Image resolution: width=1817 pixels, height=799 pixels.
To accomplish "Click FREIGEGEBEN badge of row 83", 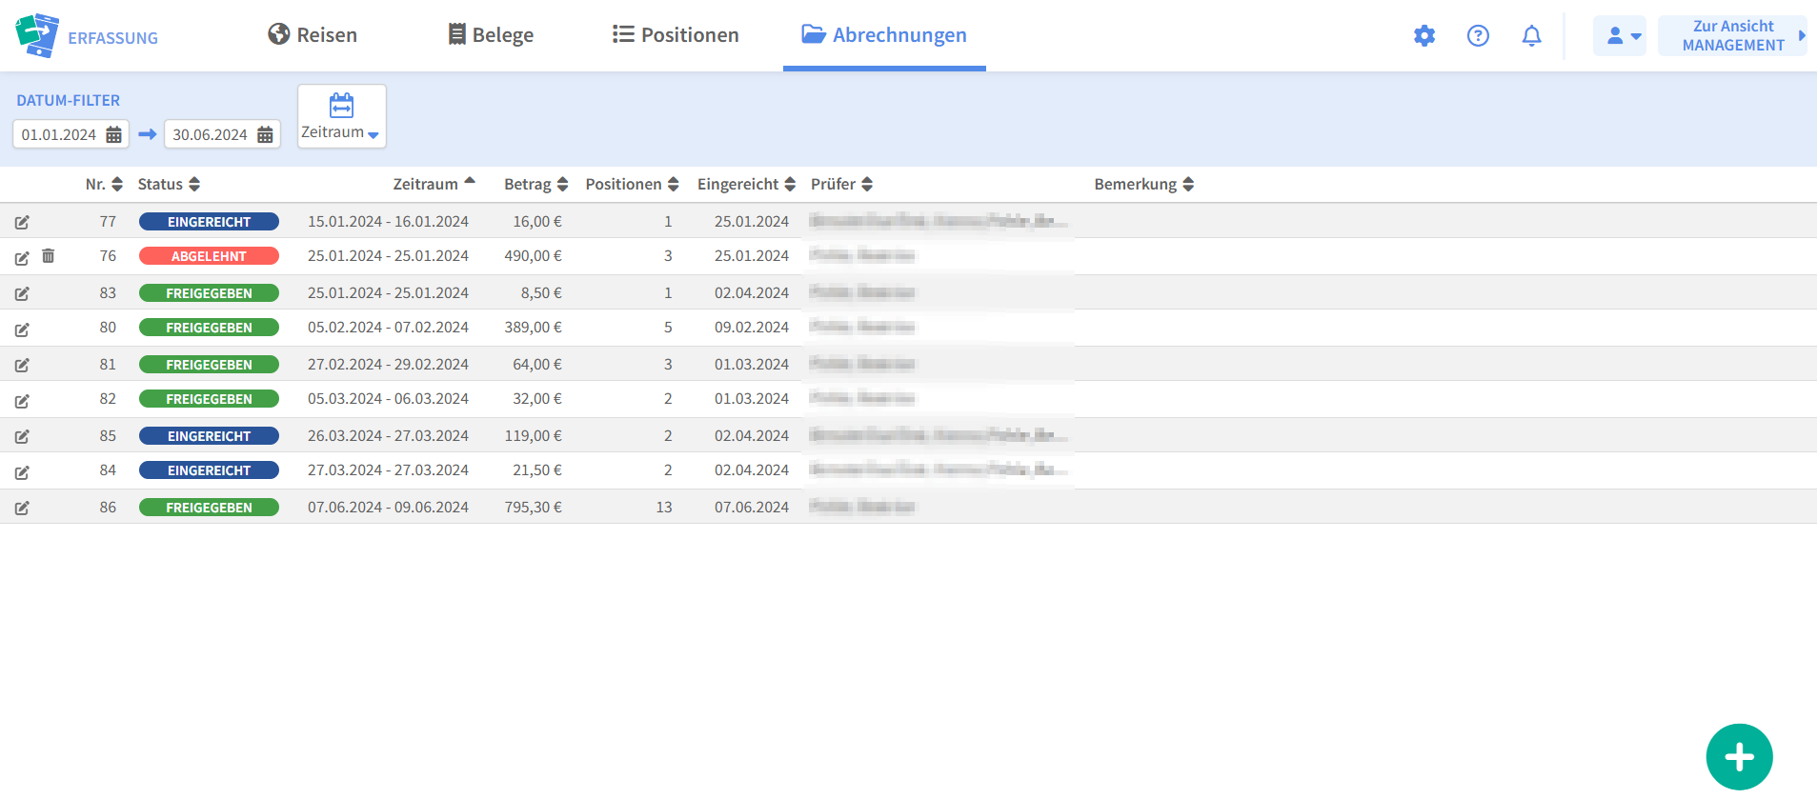I will tap(209, 293).
